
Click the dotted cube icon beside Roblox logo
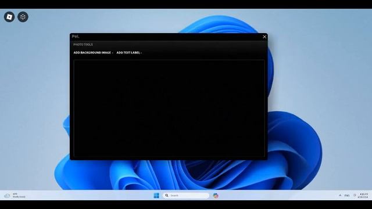tap(23, 17)
